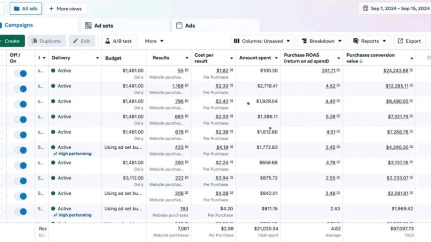The height and width of the screenshot is (242, 431).
Task: Toggle off campaign with 293 results
Action: (x=21, y=166)
